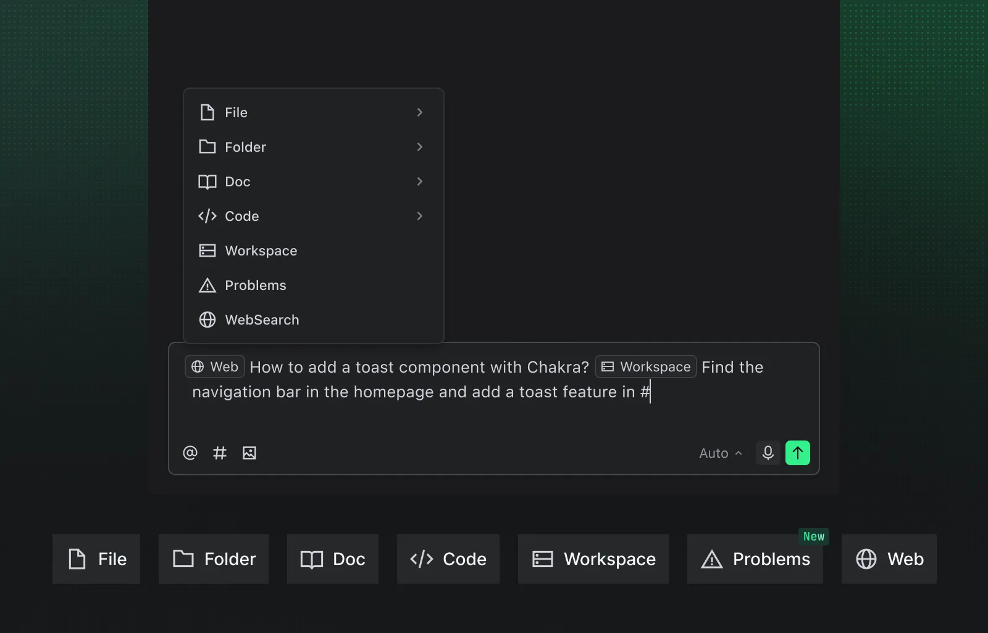The width and height of the screenshot is (988, 633).
Task: Expand the Folder submenu arrow
Action: click(x=419, y=147)
